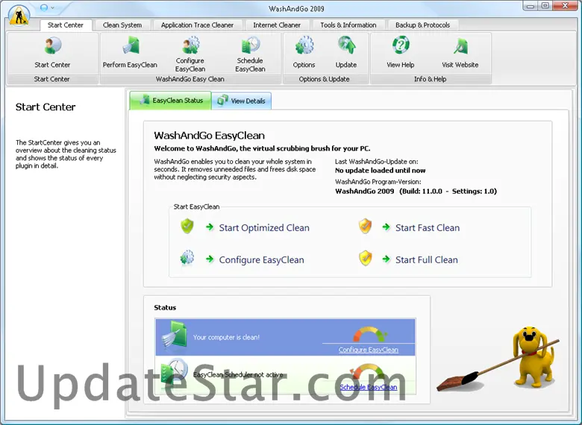Select 'EasyClean Scheduler not active' row
Screen dimensions: 582x425
coord(286,375)
